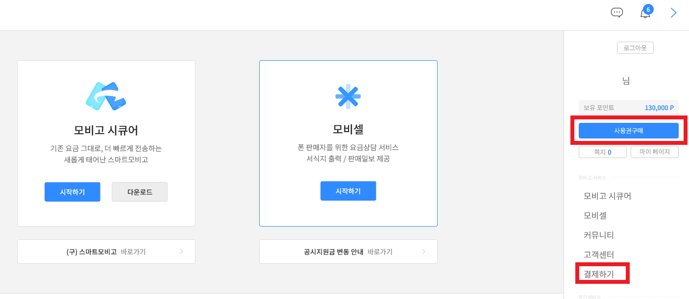Go to 마이 페이지
This screenshot has height=299, width=689.
pyautogui.click(x=655, y=152)
